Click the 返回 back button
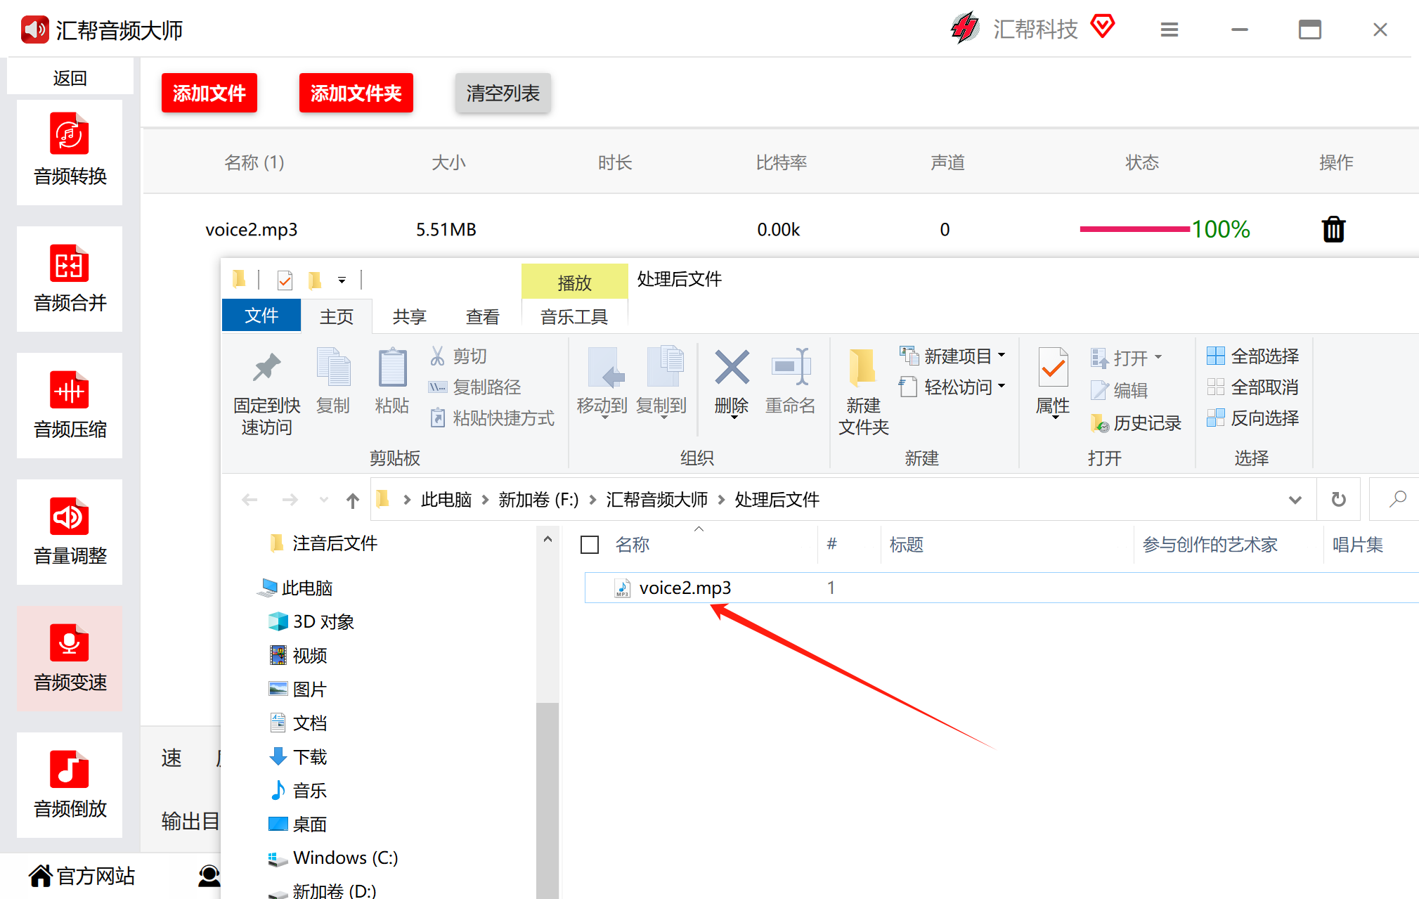 click(70, 77)
